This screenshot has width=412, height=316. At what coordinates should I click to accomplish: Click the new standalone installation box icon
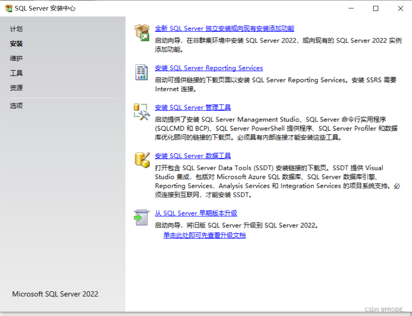142,32
